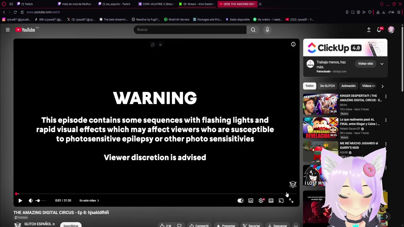
Task: Subscribe with the Suscribirse button
Action: coord(71,225)
